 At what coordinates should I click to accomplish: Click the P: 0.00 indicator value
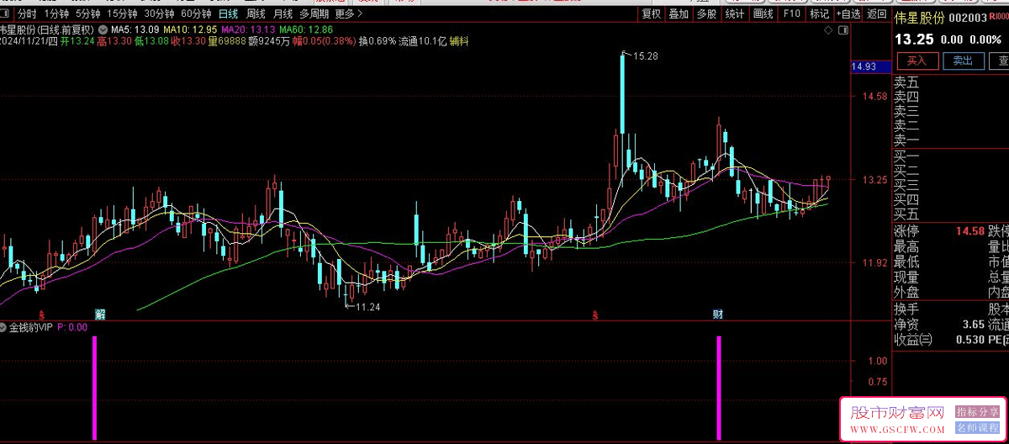72,327
